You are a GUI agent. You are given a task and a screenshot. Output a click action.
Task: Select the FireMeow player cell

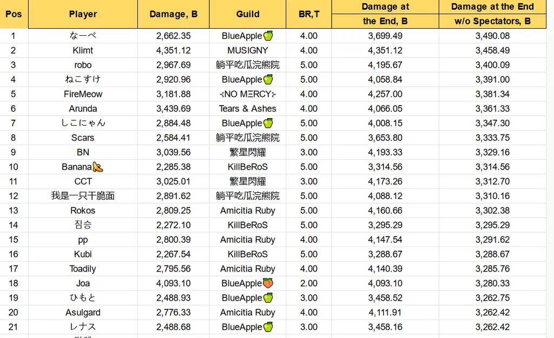point(83,94)
